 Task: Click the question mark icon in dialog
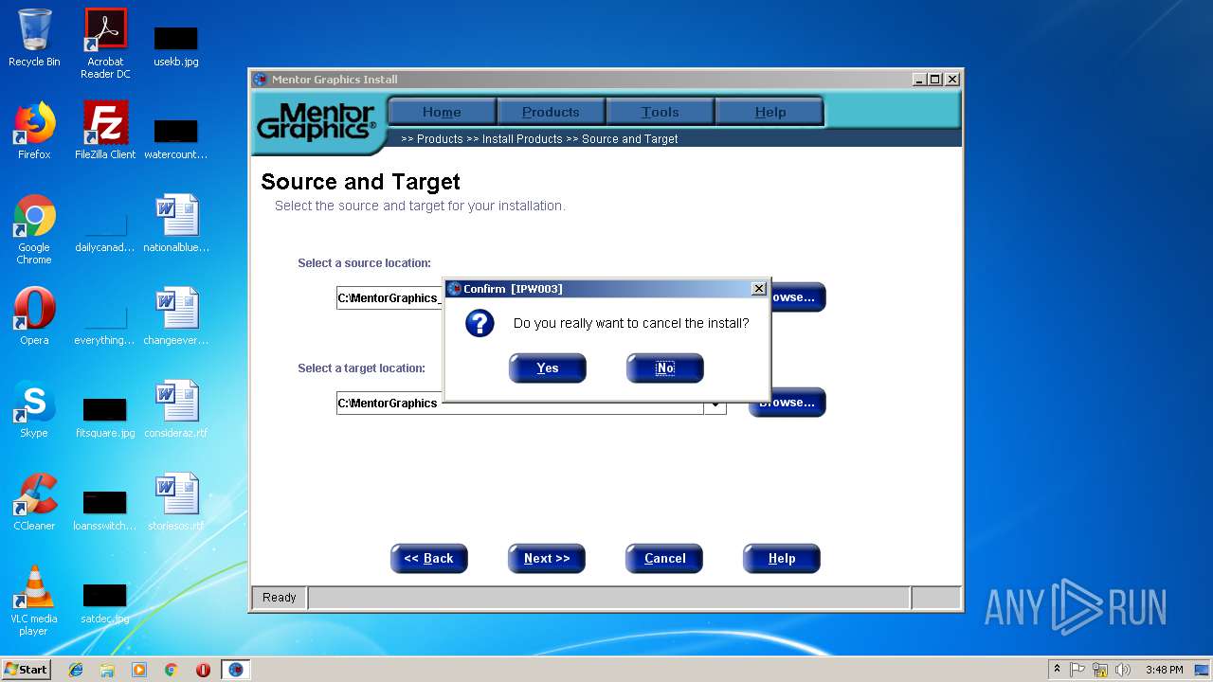[x=480, y=323]
